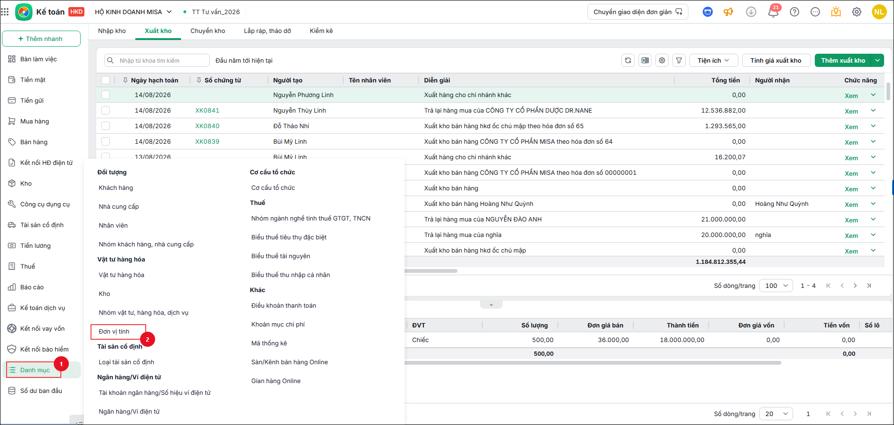Select Khách hàng in the Danh mục menu
894x425 pixels.
tap(116, 188)
